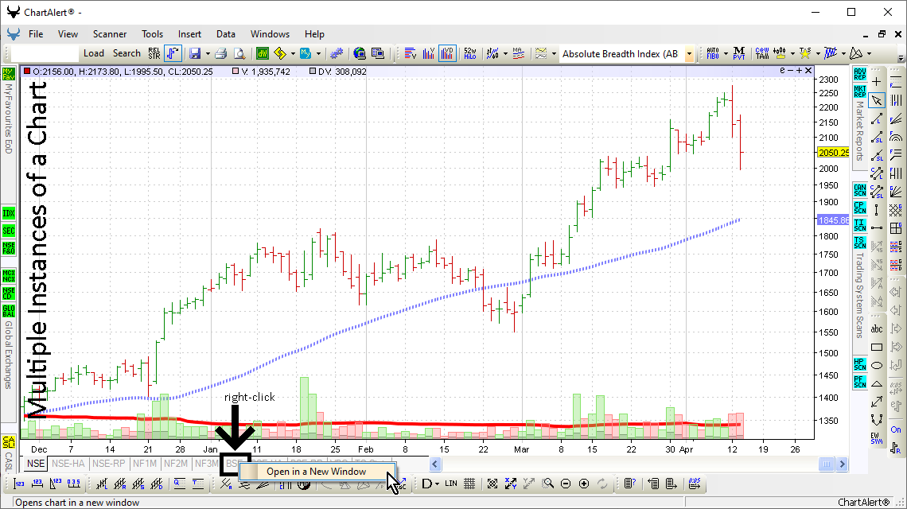The width and height of the screenshot is (907, 509).
Task: Select the NF1M chart tab
Action: pos(145,464)
